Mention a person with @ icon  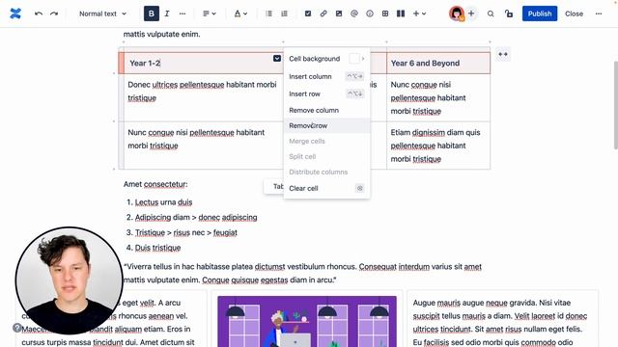pos(354,13)
